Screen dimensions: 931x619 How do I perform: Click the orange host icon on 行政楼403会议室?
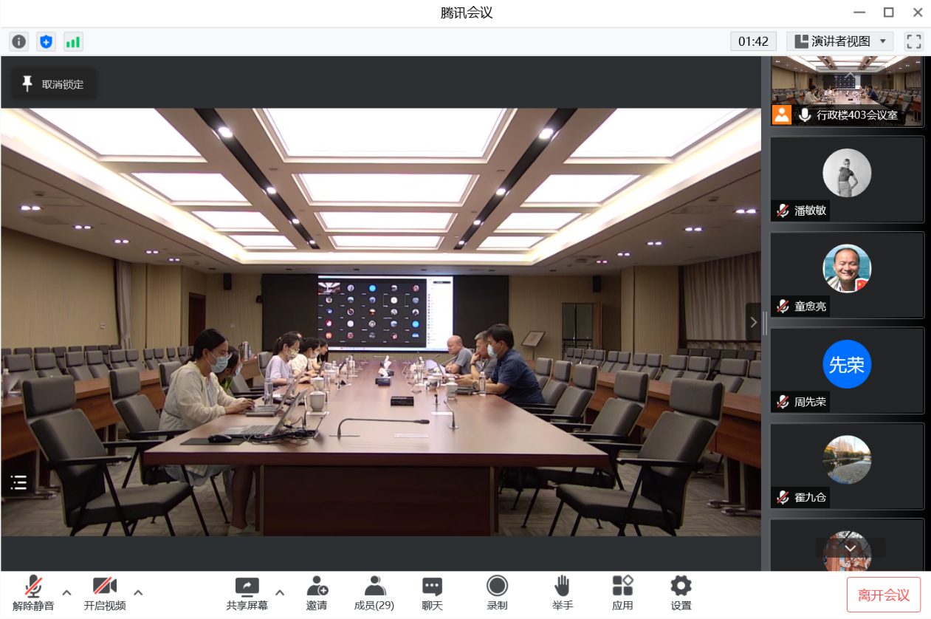[782, 115]
